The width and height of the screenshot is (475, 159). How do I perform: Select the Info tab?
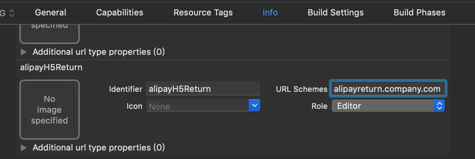(x=270, y=13)
